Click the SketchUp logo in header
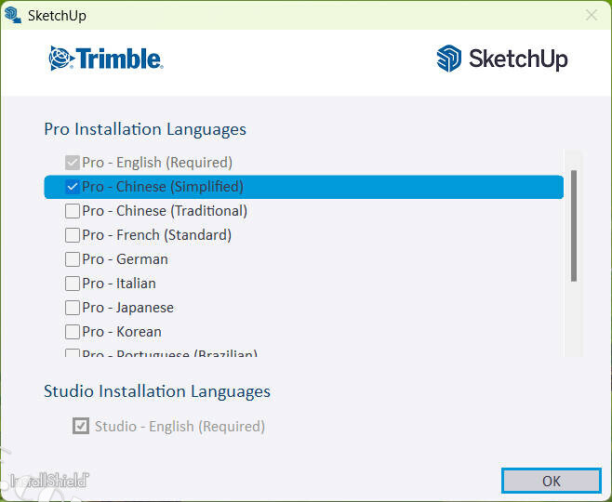Image resolution: width=612 pixels, height=502 pixels. 502,59
